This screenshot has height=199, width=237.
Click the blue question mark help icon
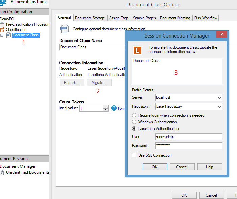tap(114, 108)
